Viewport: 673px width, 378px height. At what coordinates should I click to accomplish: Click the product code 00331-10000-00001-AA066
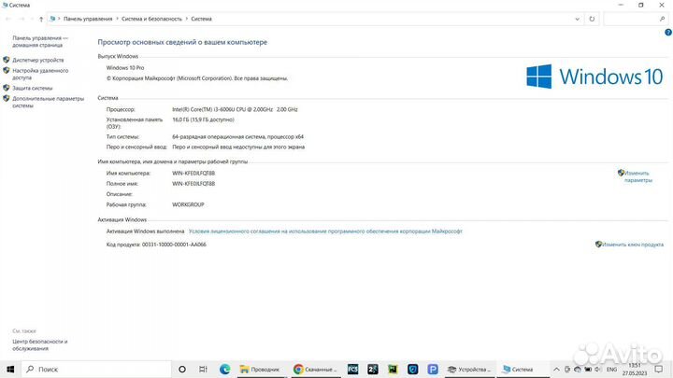(x=174, y=245)
